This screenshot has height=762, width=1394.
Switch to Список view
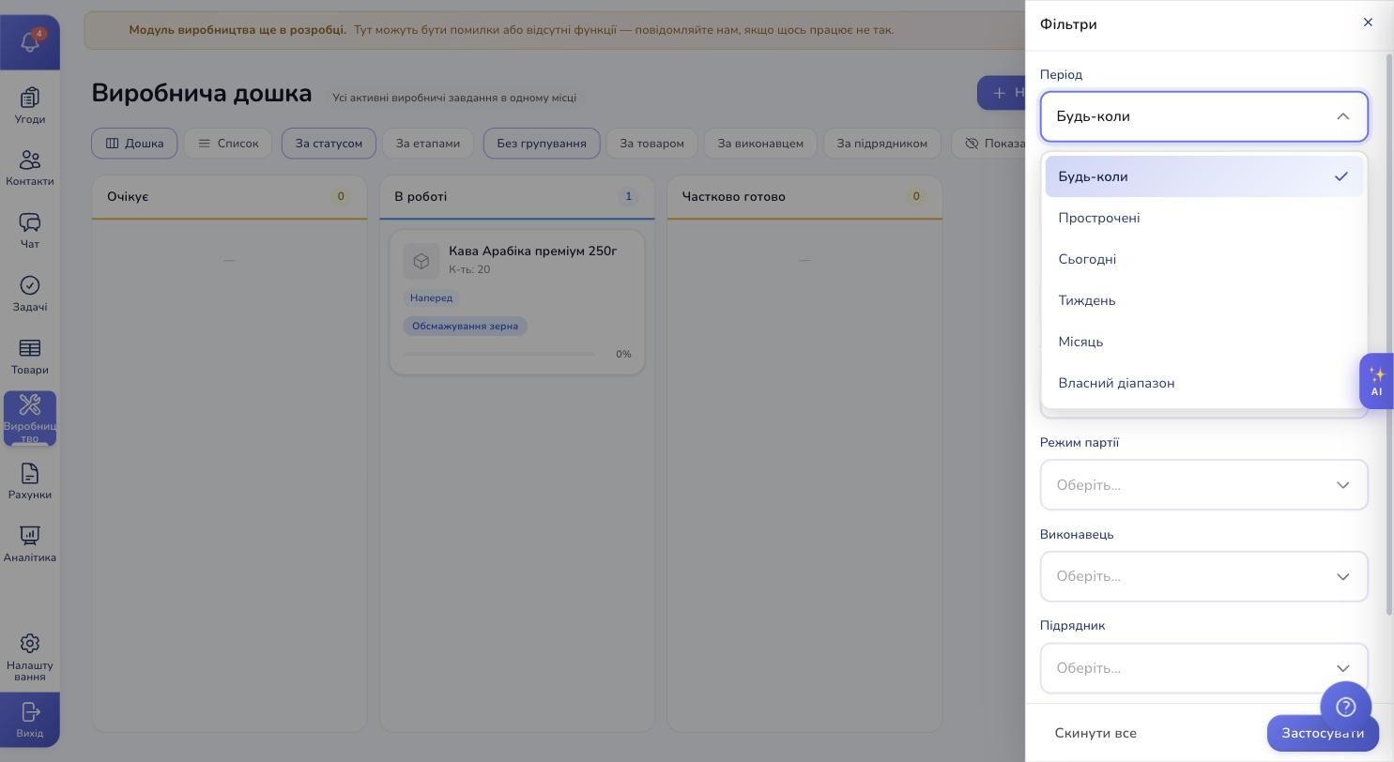[228, 144]
